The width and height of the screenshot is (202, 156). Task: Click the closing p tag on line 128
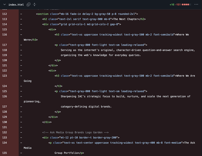pyautogui.click(x=58, y=112)
